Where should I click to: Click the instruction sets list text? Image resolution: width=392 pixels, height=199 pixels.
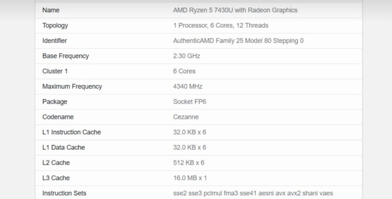253,193
